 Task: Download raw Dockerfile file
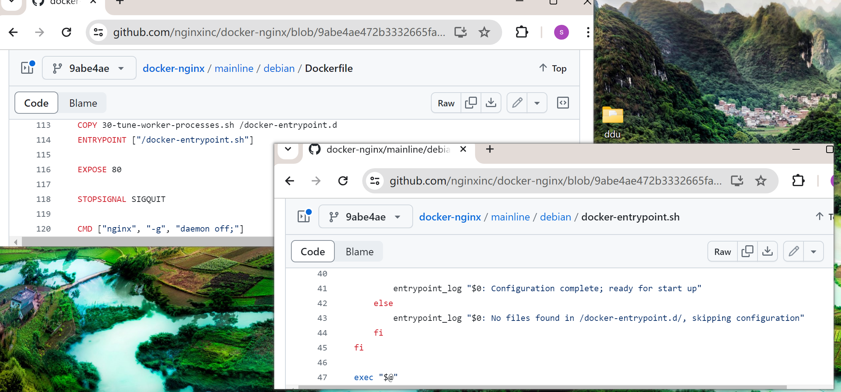(491, 103)
